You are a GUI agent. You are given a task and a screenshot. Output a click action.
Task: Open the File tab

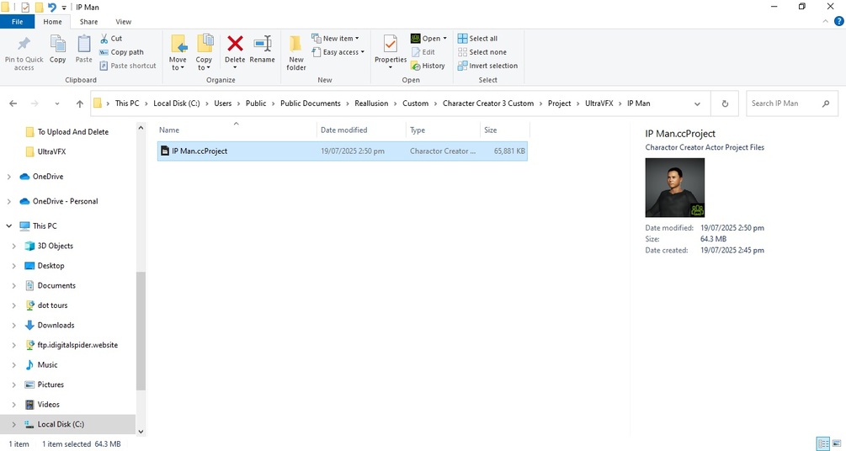pyautogui.click(x=18, y=22)
